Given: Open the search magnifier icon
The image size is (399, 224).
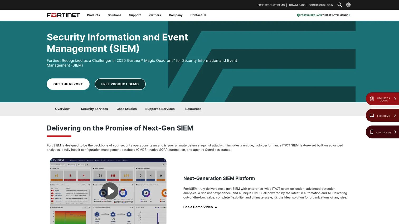Looking at the screenshot, I should pyautogui.click(x=339, y=5).
